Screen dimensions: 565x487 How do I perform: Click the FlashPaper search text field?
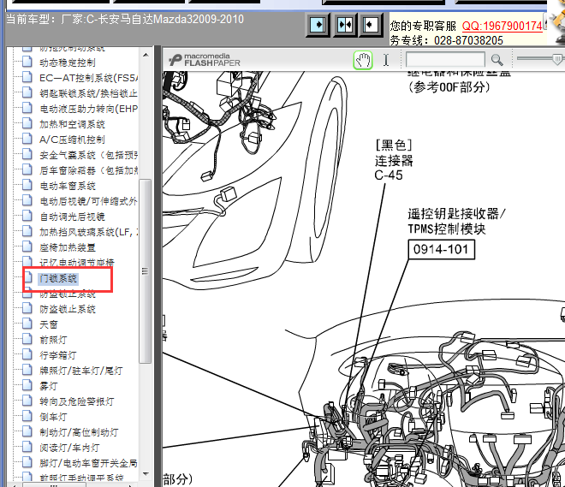(x=445, y=59)
